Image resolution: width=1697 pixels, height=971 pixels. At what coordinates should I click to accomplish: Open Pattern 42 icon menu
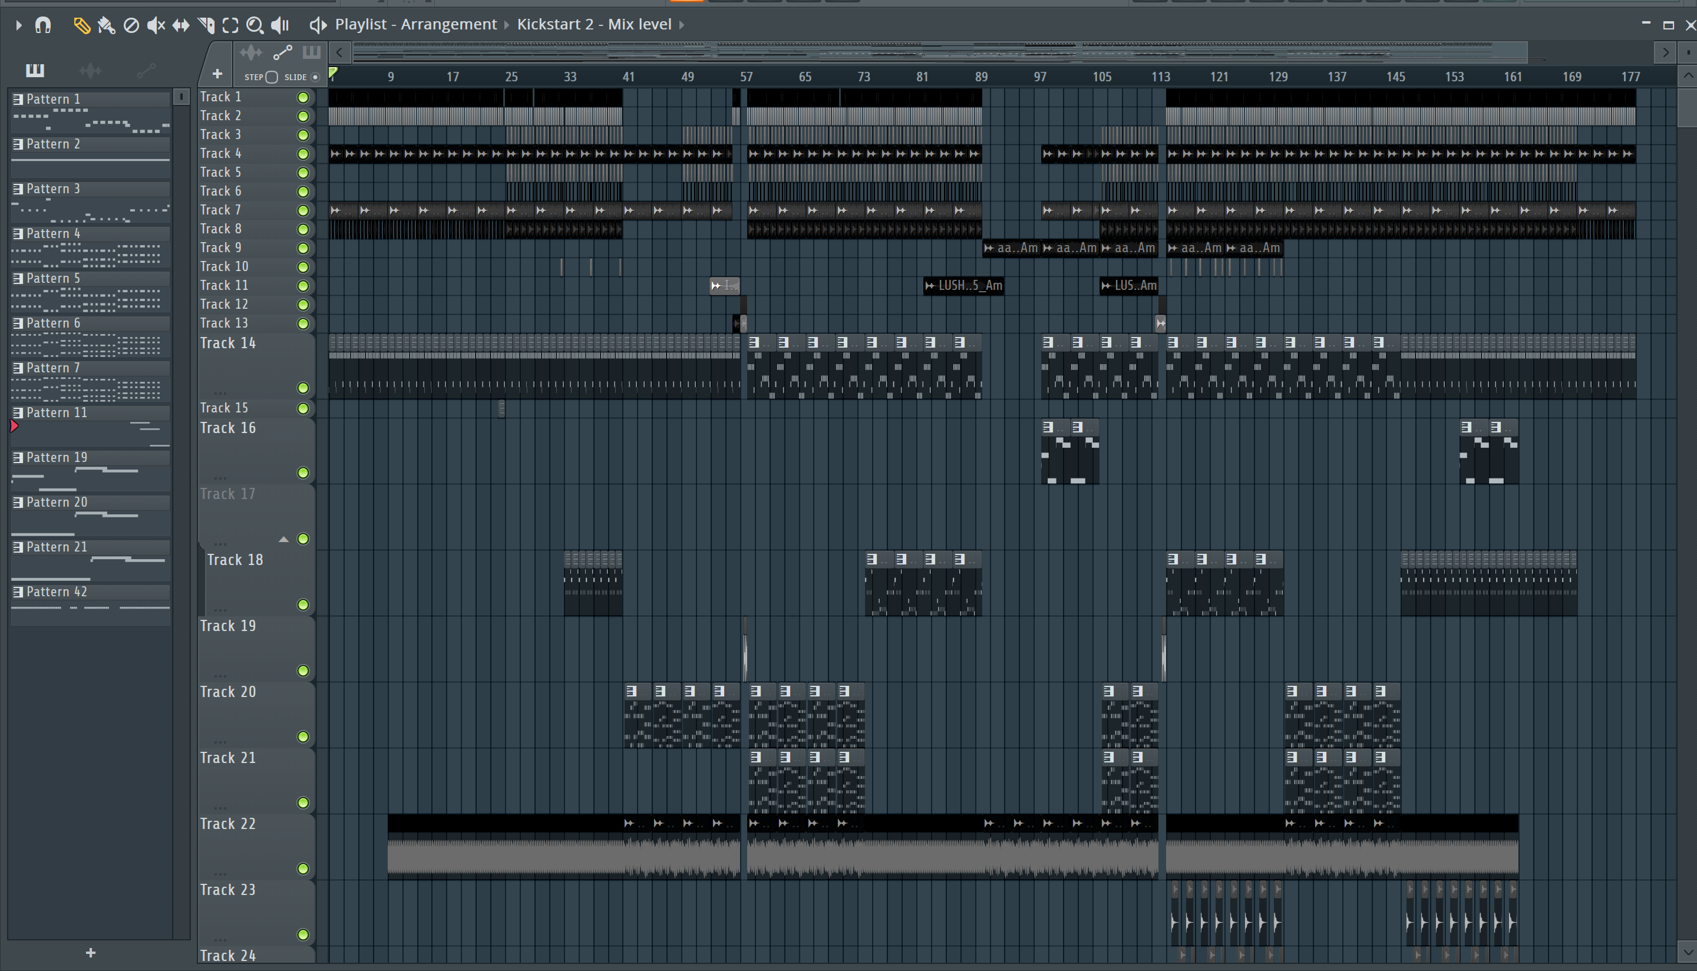tap(19, 593)
